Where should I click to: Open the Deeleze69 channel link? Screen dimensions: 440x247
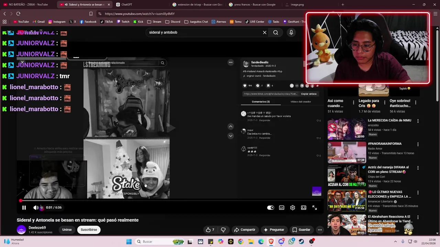(x=37, y=228)
